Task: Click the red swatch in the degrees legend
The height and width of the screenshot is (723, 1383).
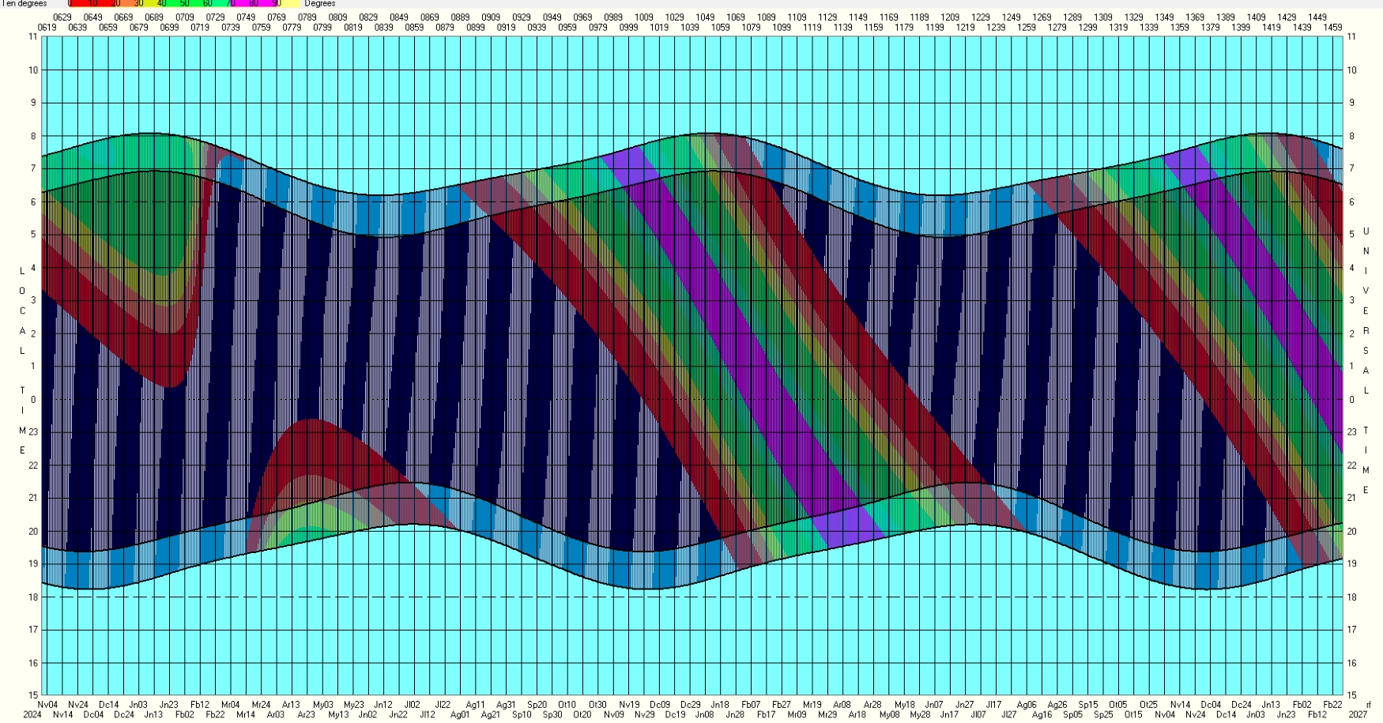Action: pyautogui.click(x=87, y=3)
